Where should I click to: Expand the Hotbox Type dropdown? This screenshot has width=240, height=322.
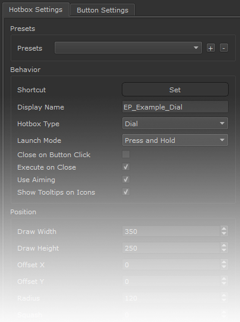click(x=175, y=123)
